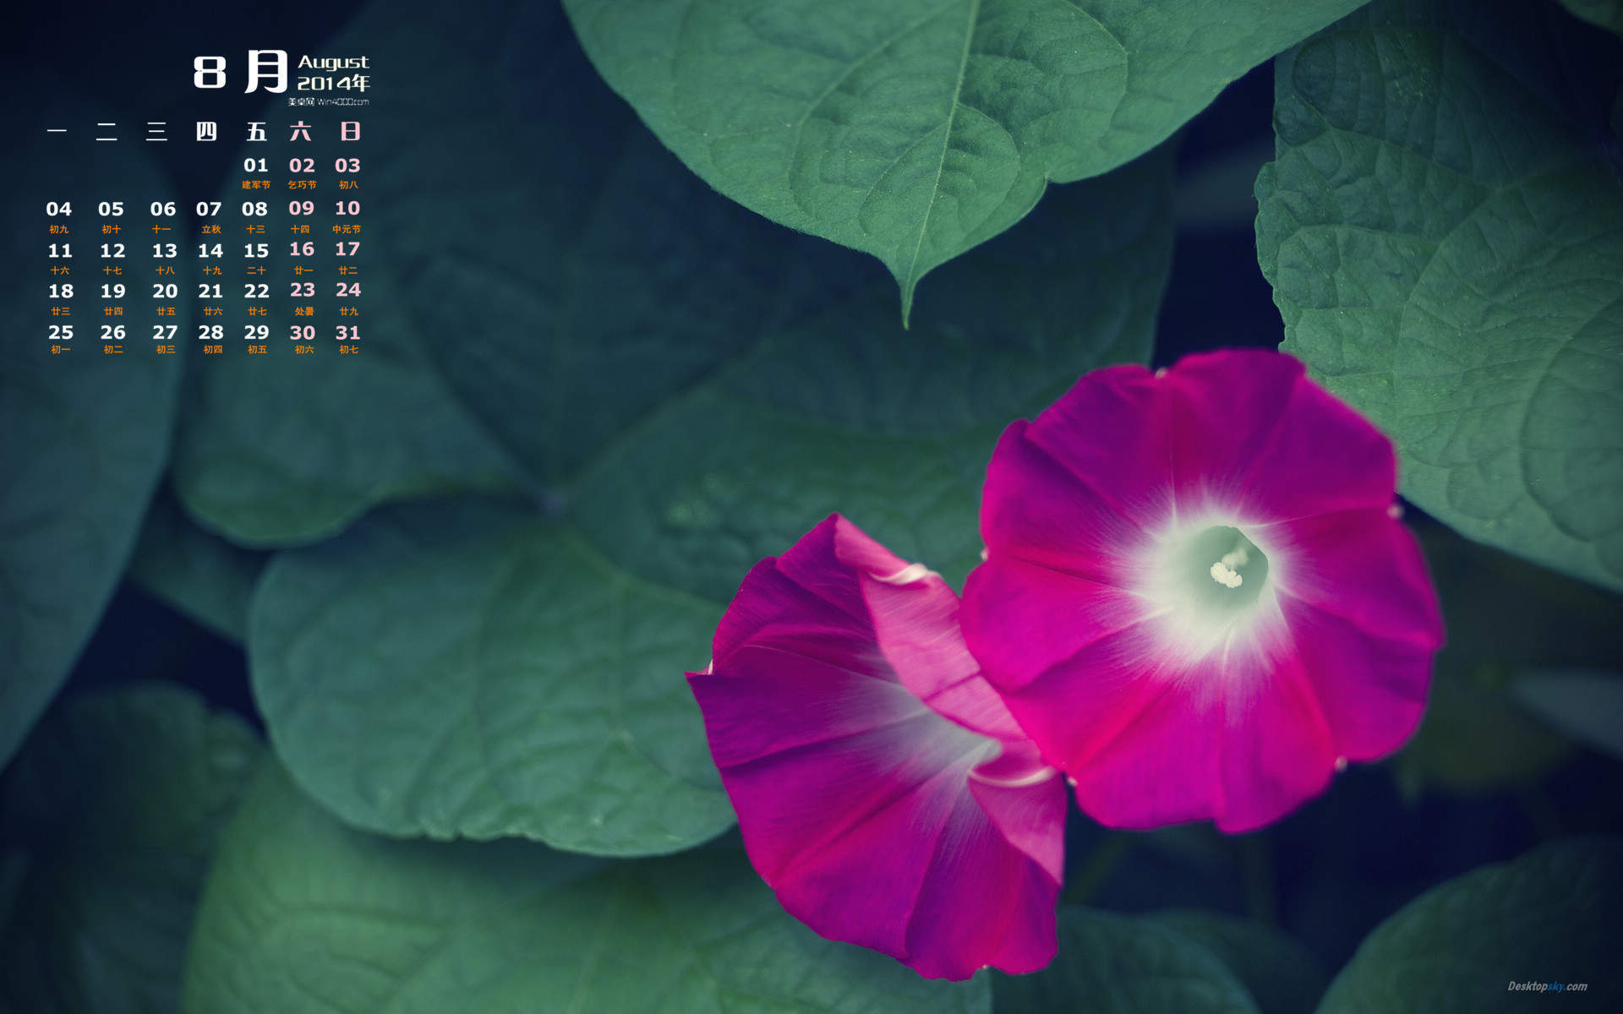Pick date 21 in the calendar

[210, 292]
